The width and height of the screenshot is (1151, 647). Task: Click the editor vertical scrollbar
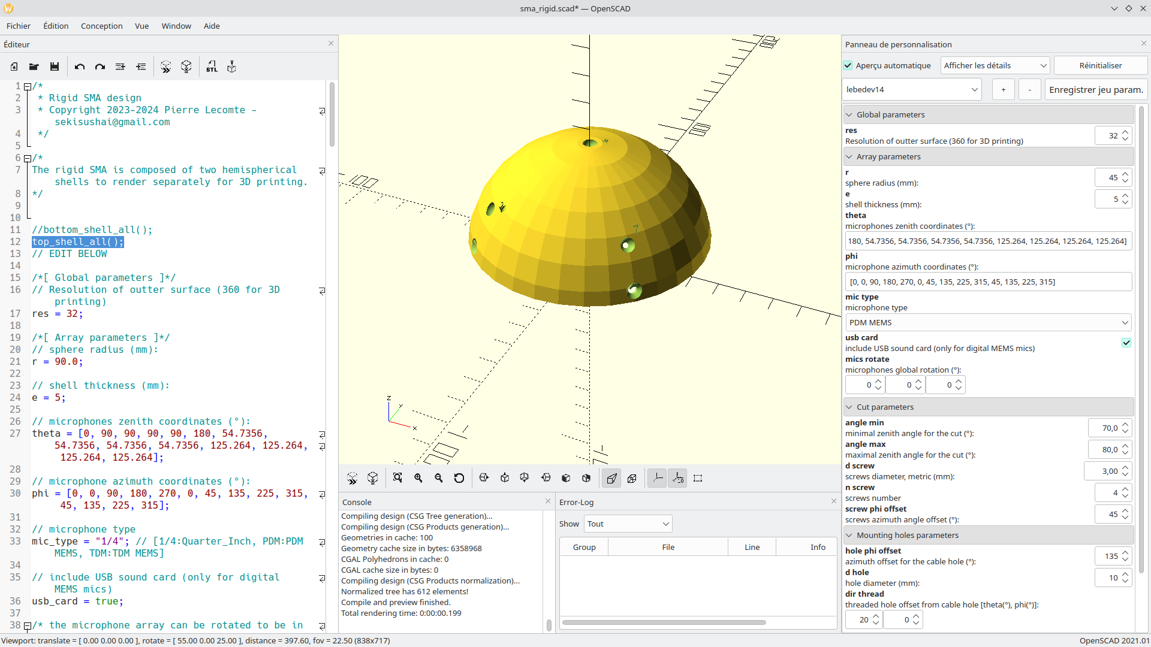(x=332, y=115)
